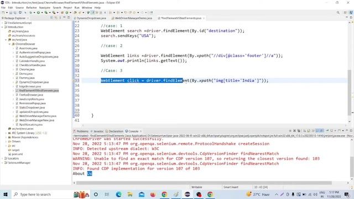Click the green Run button in the toolbar
This screenshot has height=199, width=354.
pyautogui.click(x=38, y=13)
